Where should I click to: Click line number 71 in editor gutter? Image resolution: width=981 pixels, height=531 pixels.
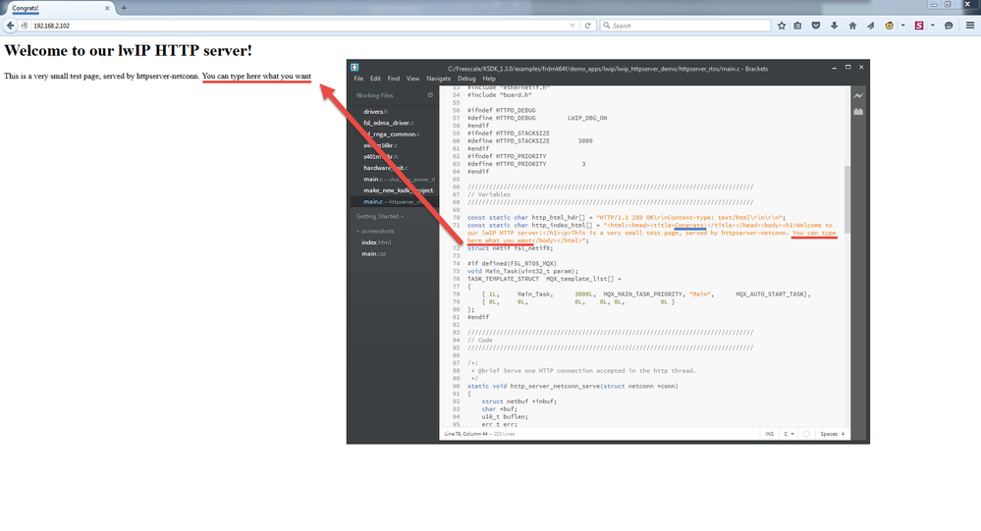pyautogui.click(x=456, y=225)
